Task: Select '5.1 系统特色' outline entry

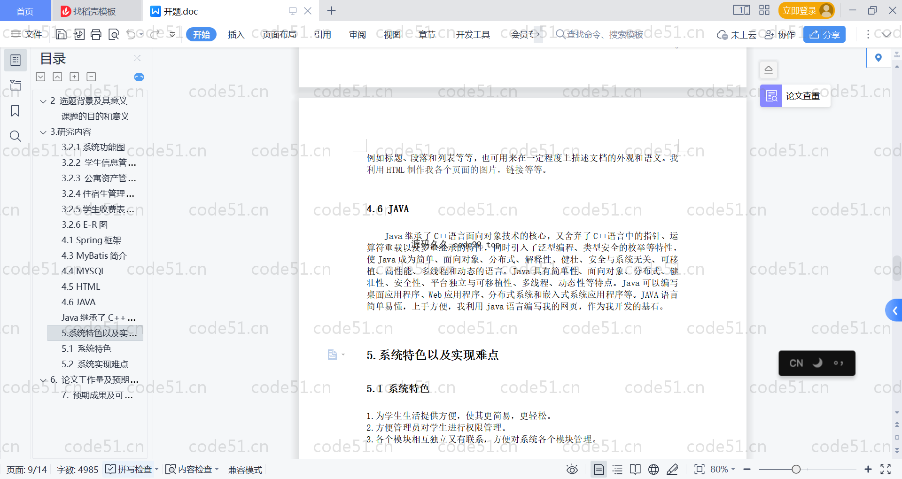Action: 86,348
